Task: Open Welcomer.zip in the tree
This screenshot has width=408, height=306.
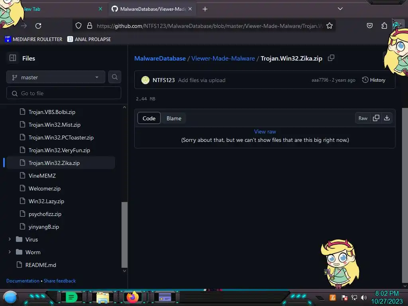Action: pos(45,188)
